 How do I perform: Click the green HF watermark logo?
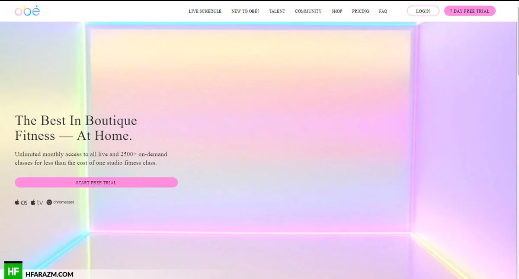13,271
